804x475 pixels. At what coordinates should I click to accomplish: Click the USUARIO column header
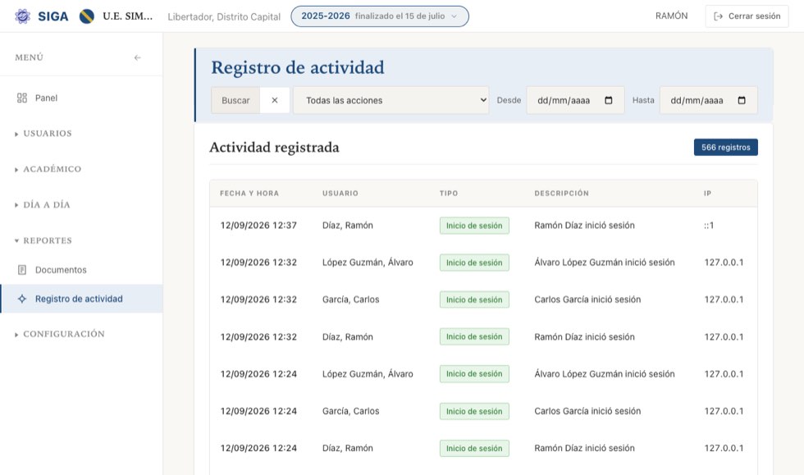coord(340,194)
